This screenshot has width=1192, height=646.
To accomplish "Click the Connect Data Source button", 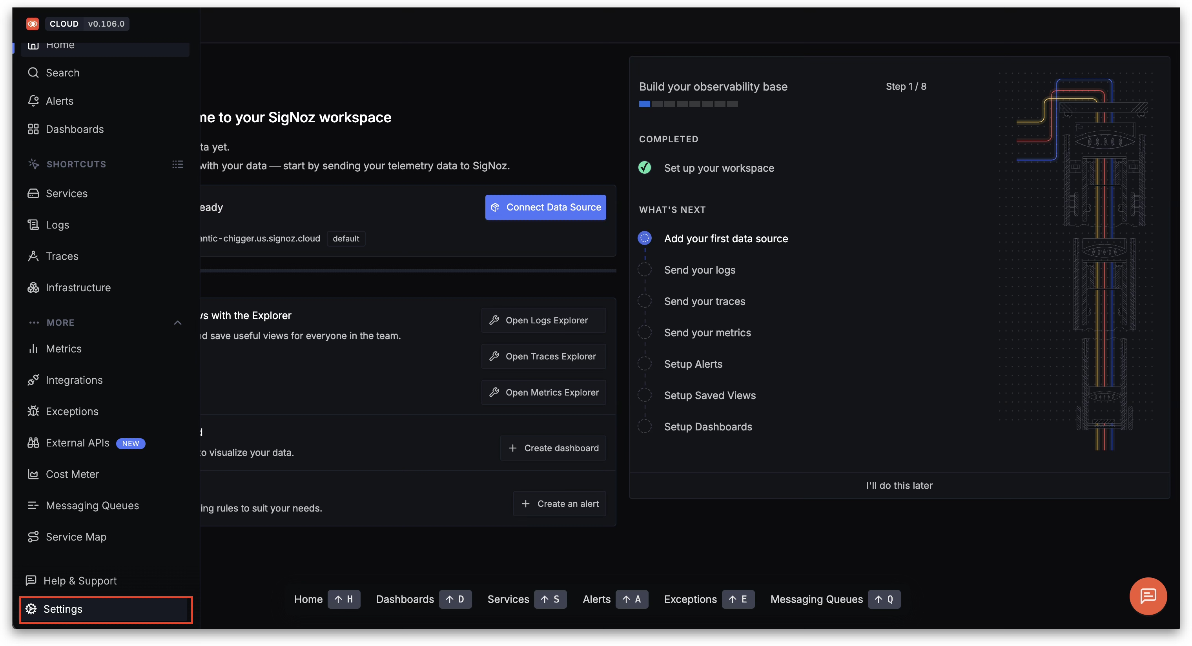I will pos(545,207).
